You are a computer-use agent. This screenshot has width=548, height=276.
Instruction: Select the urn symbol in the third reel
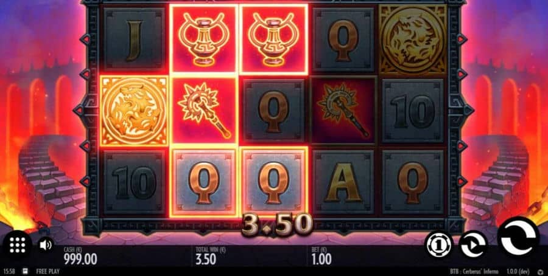[274, 39]
